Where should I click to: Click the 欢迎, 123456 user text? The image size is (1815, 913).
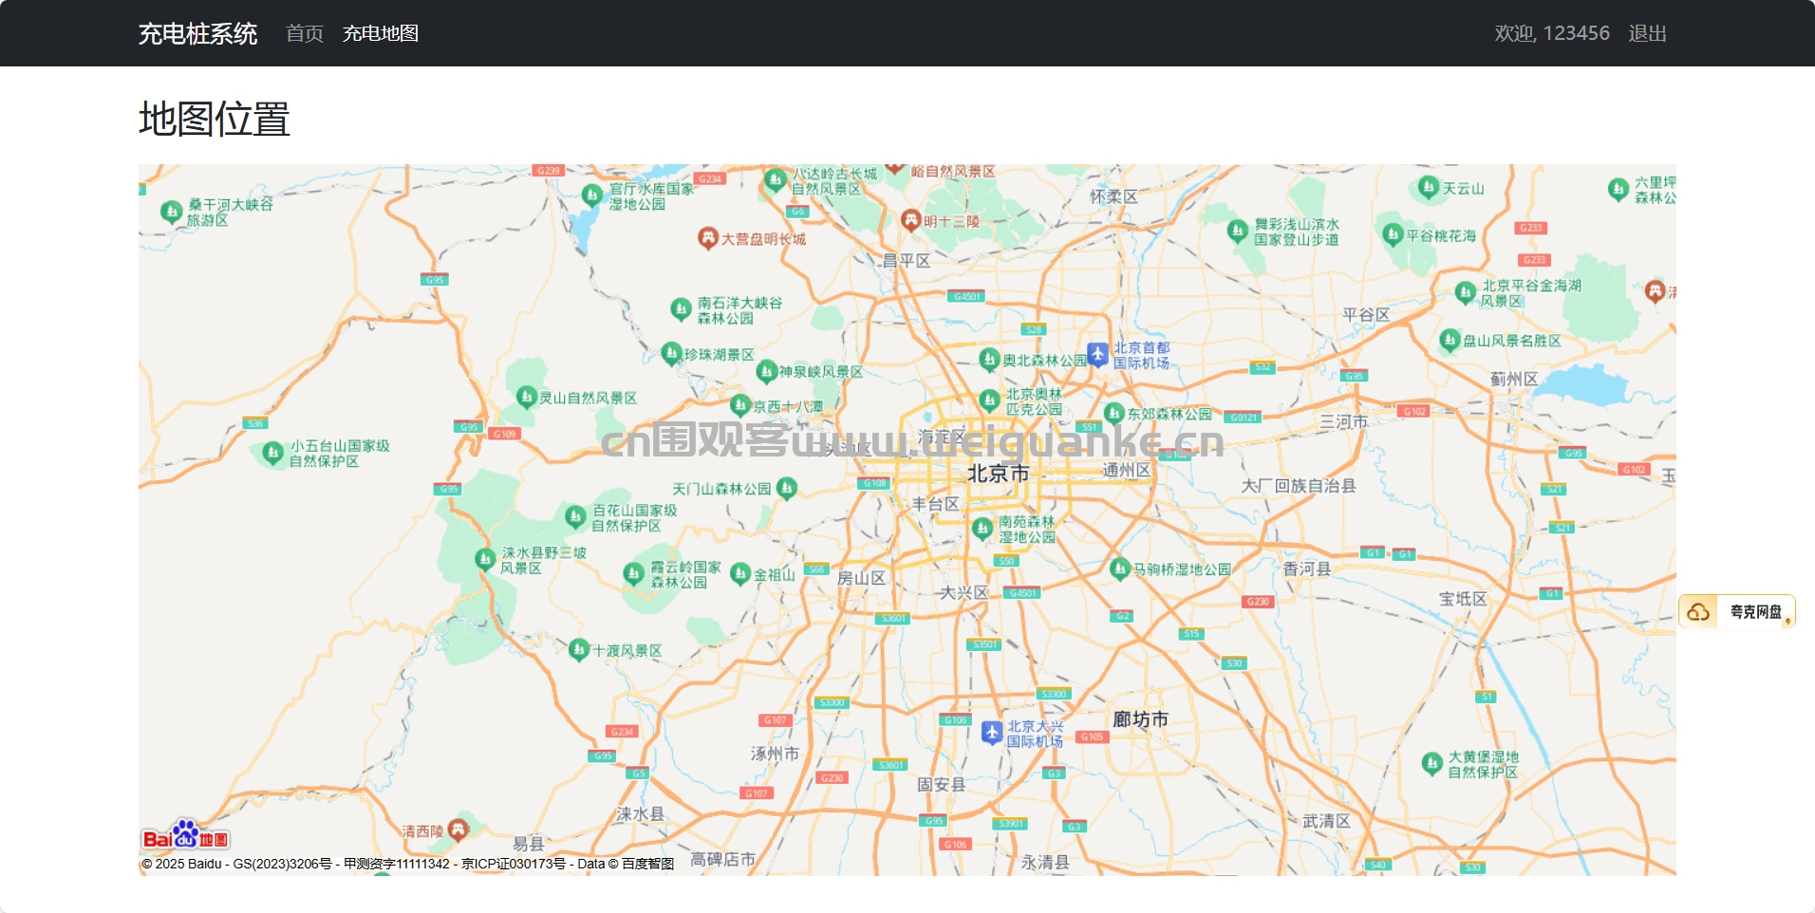(x=1552, y=33)
